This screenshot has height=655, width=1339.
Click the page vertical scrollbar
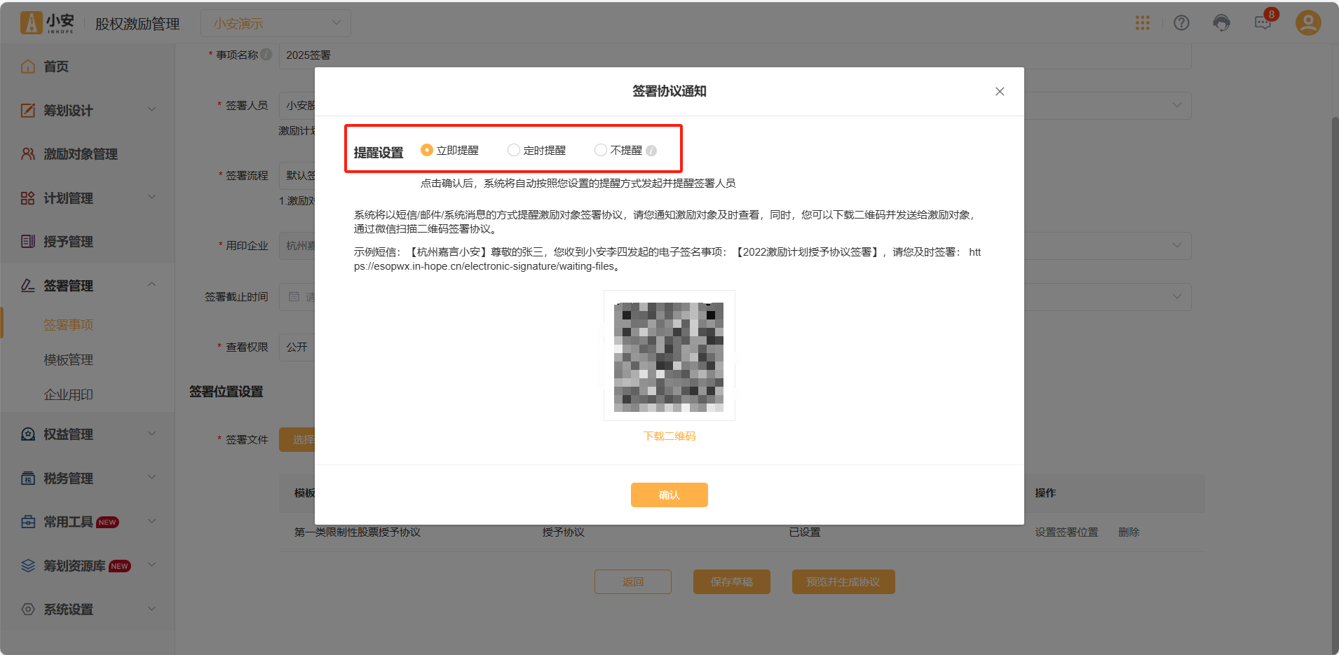(1335, 385)
